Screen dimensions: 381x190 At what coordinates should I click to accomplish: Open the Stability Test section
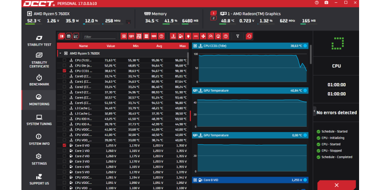click(x=39, y=41)
